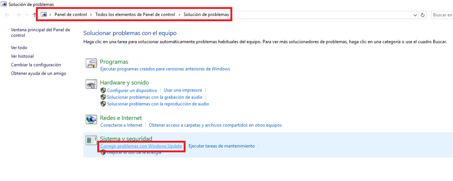Click 'Usar una impresora' link
The width and height of the screenshot is (453, 181).
click(x=183, y=90)
